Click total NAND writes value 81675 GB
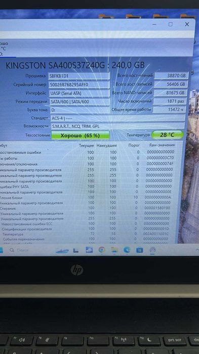 171,93
